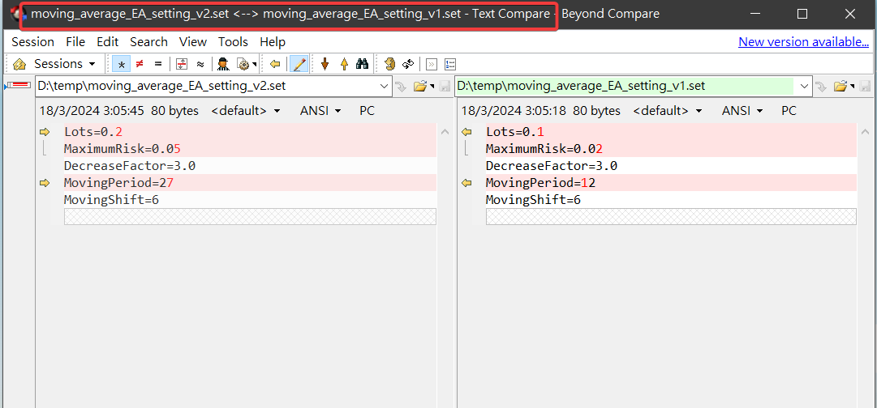
Task: Open the Tools menu
Action: click(233, 42)
